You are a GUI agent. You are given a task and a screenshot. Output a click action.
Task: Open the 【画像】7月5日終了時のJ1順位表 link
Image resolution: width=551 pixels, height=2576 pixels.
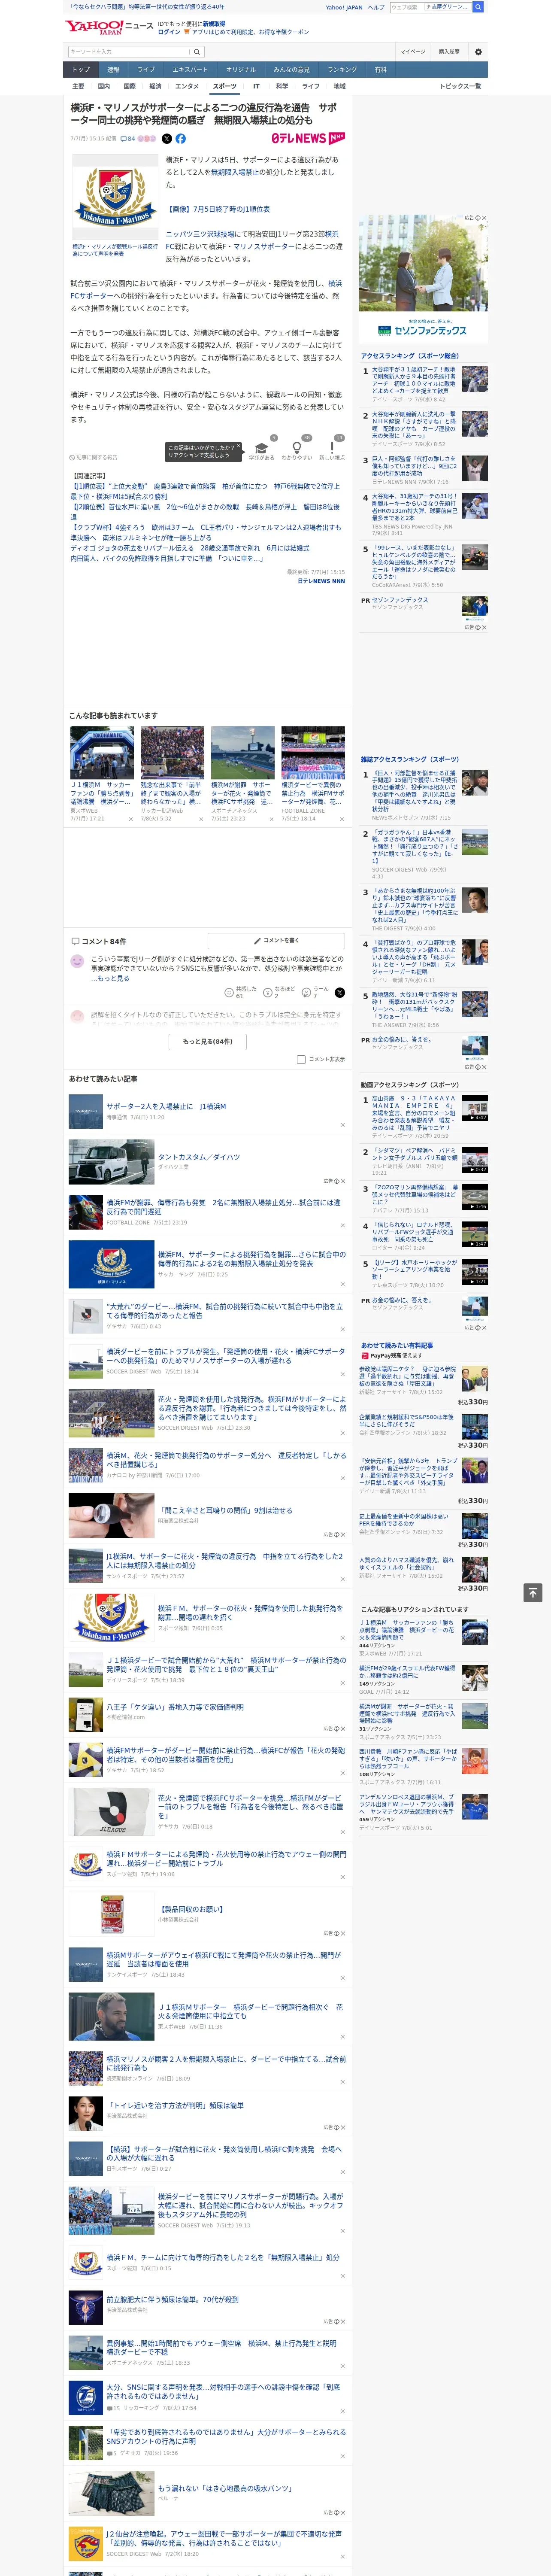(217, 209)
